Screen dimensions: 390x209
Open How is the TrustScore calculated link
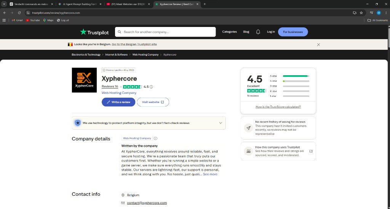click(278, 107)
